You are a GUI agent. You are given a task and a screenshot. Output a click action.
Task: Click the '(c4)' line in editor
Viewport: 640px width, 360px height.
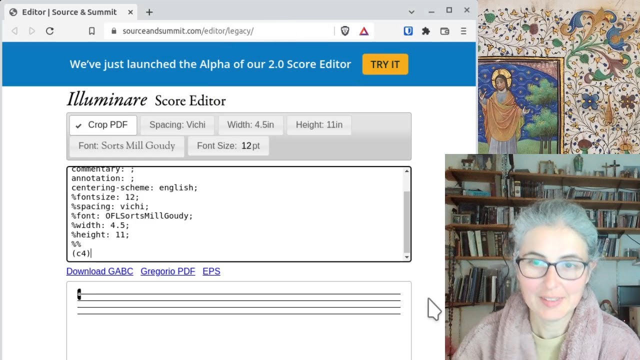(81, 253)
